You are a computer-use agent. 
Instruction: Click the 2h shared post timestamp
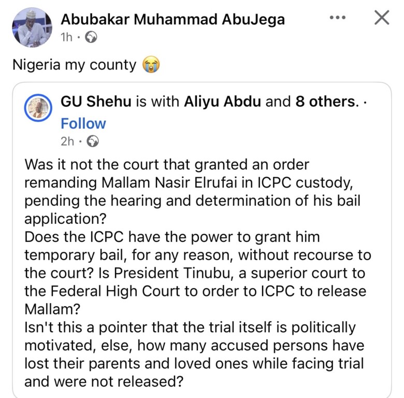[67, 141]
